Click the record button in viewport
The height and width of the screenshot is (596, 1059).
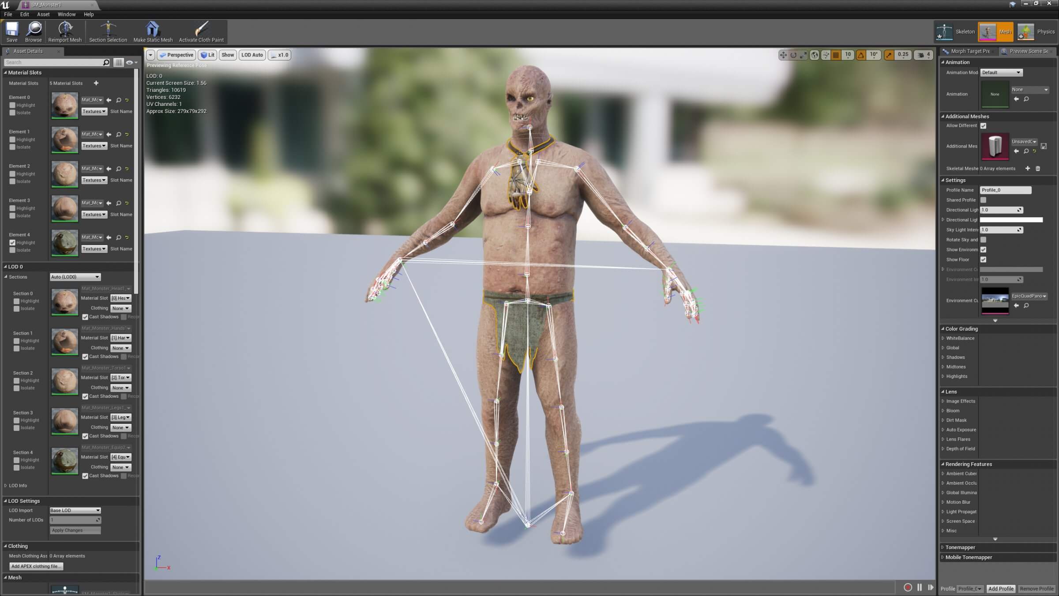tap(908, 587)
